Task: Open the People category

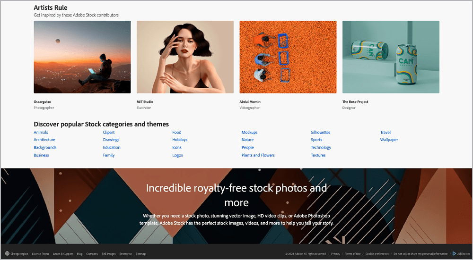Action: pyautogui.click(x=247, y=147)
